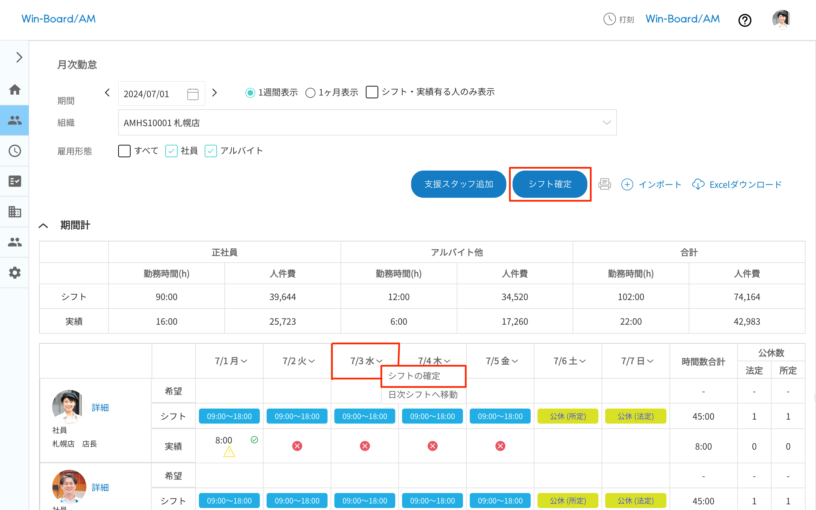The height and width of the screenshot is (510, 816).
Task: Open the 組織 dropdown AMHS10001 札幌店
Action: pyautogui.click(x=367, y=122)
